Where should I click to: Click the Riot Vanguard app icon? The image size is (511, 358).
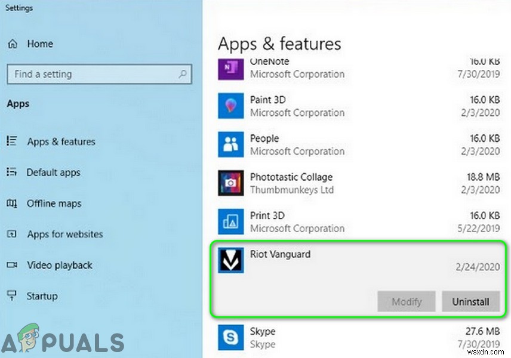pyautogui.click(x=230, y=260)
